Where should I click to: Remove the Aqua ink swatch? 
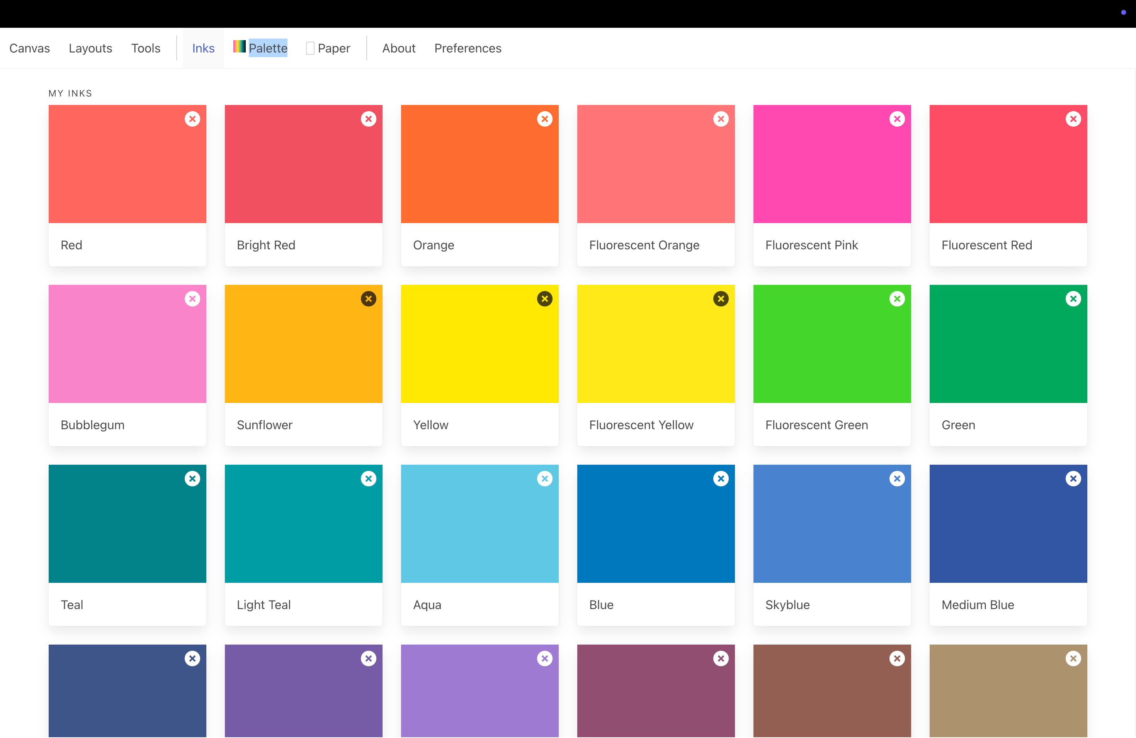click(x=544, y=479)
